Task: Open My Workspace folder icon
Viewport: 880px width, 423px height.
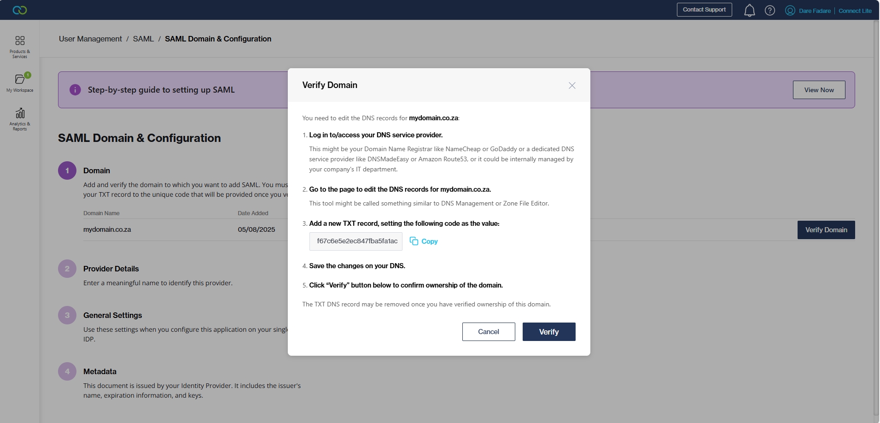Action: (20, 79)
